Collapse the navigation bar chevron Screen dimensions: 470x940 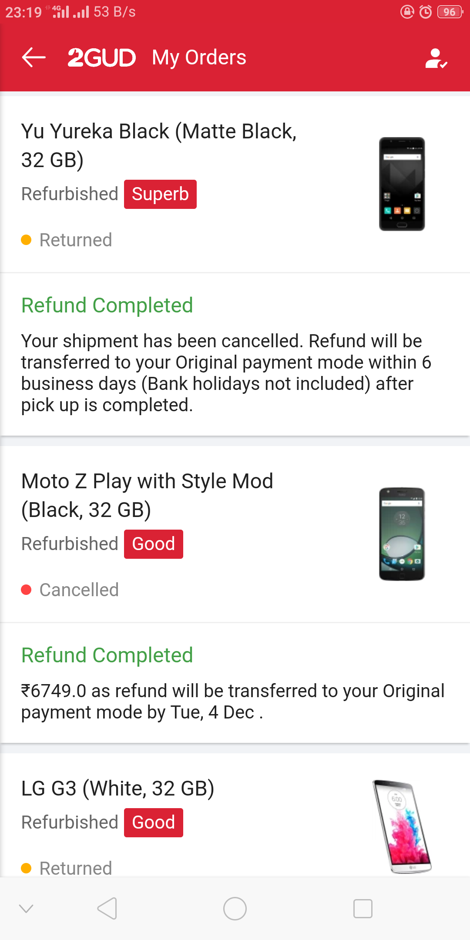coord(26,908)
